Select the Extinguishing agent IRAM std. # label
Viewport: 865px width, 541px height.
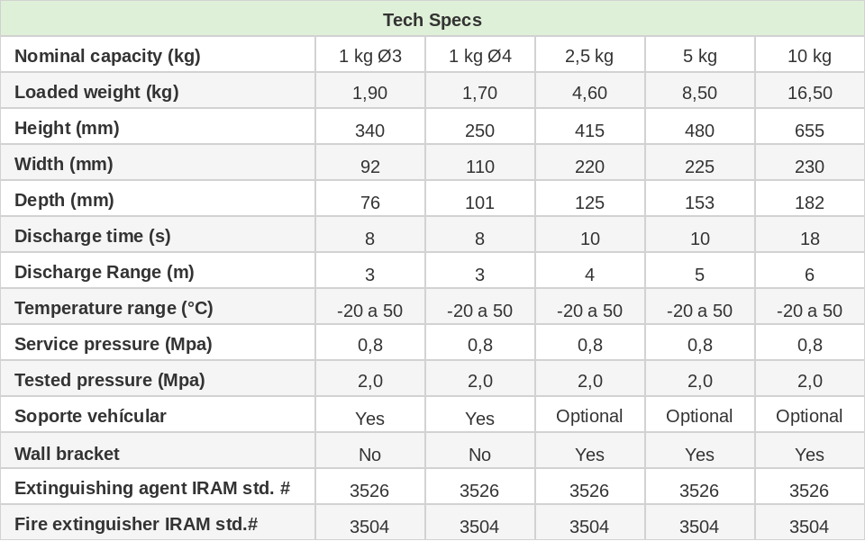pos(152,488)
